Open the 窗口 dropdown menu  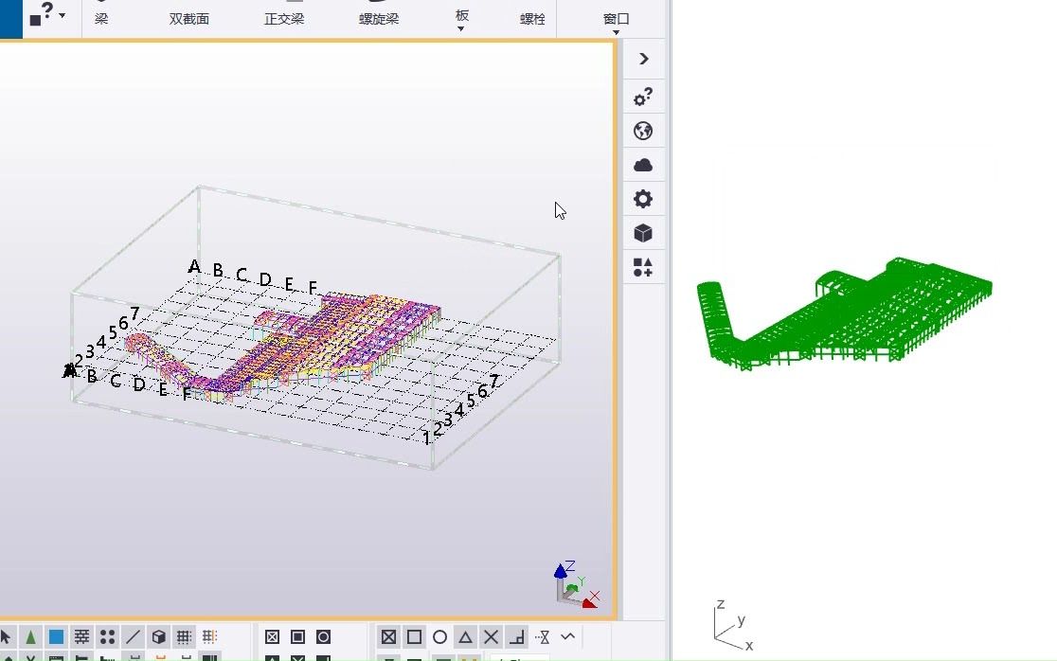615,18
